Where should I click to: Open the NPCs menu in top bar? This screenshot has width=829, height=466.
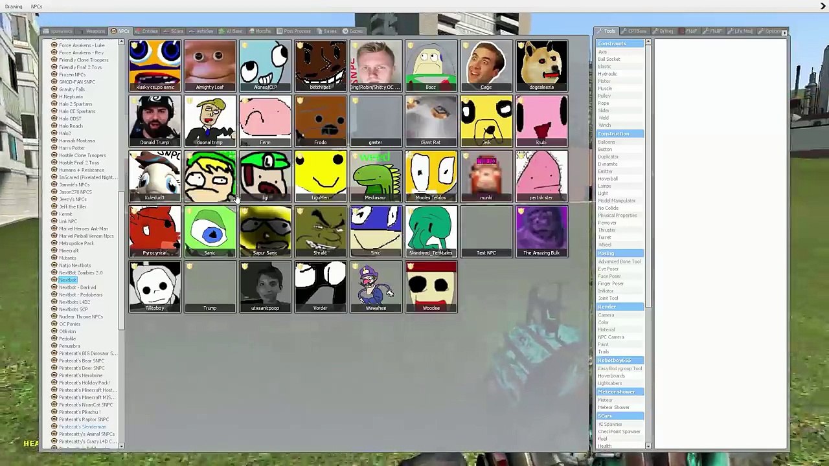coord(36,6)
